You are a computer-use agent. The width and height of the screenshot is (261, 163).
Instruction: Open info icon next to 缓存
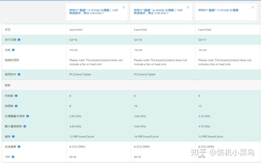click(13, 136)
